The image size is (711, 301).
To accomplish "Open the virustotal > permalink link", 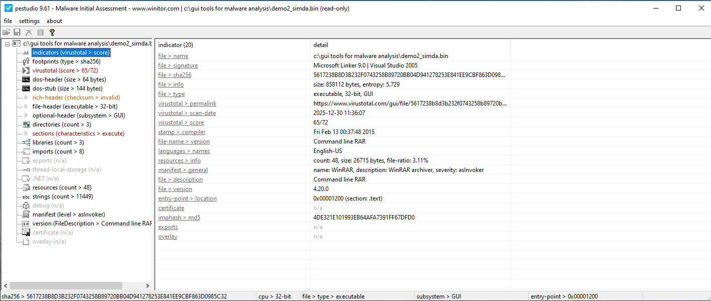I will coord(187,103).
